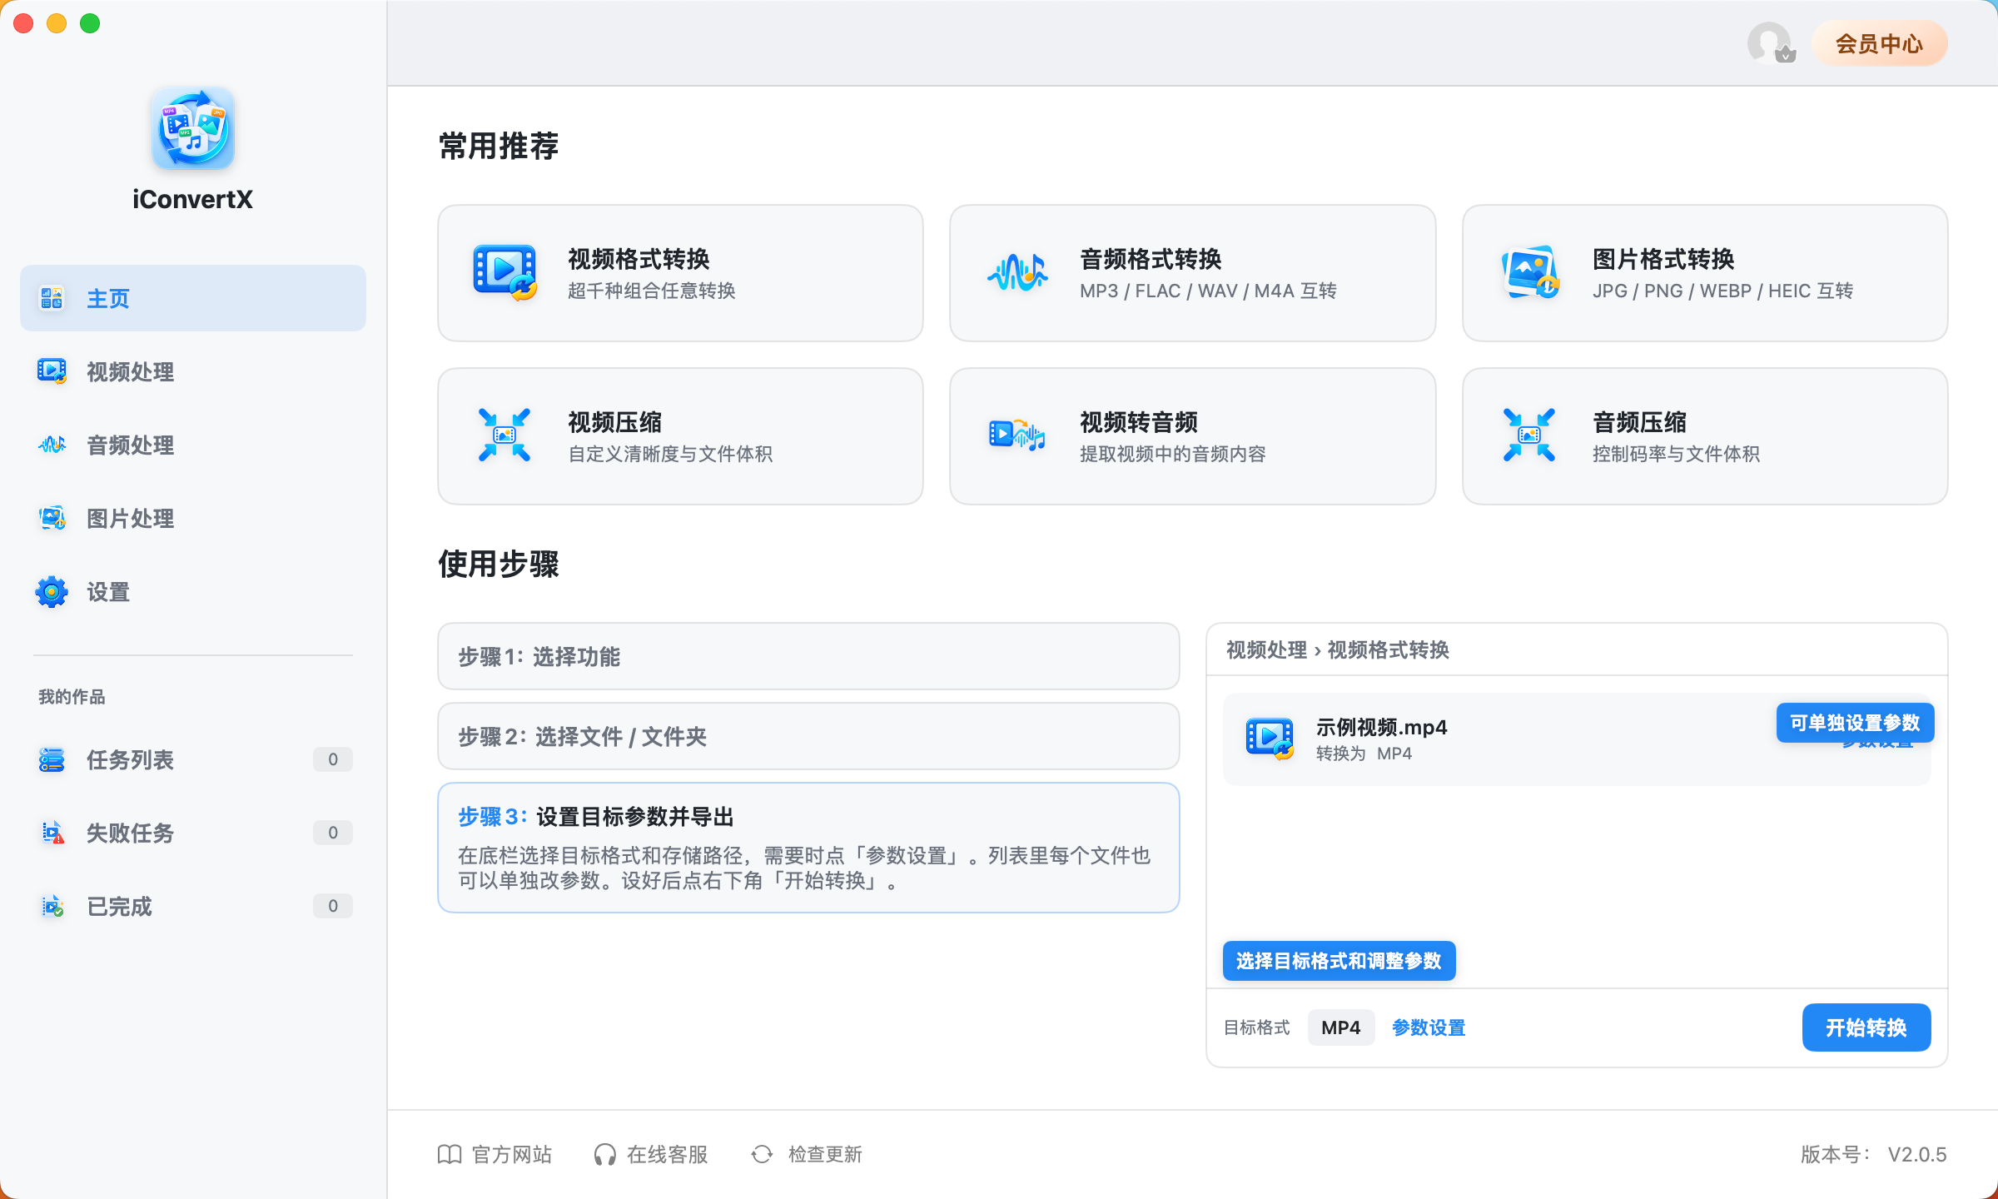This screenshot has height=1199, width=1998.
Task: Click the 示例视频.mp4 file icon
Action: pos(1270,739)
